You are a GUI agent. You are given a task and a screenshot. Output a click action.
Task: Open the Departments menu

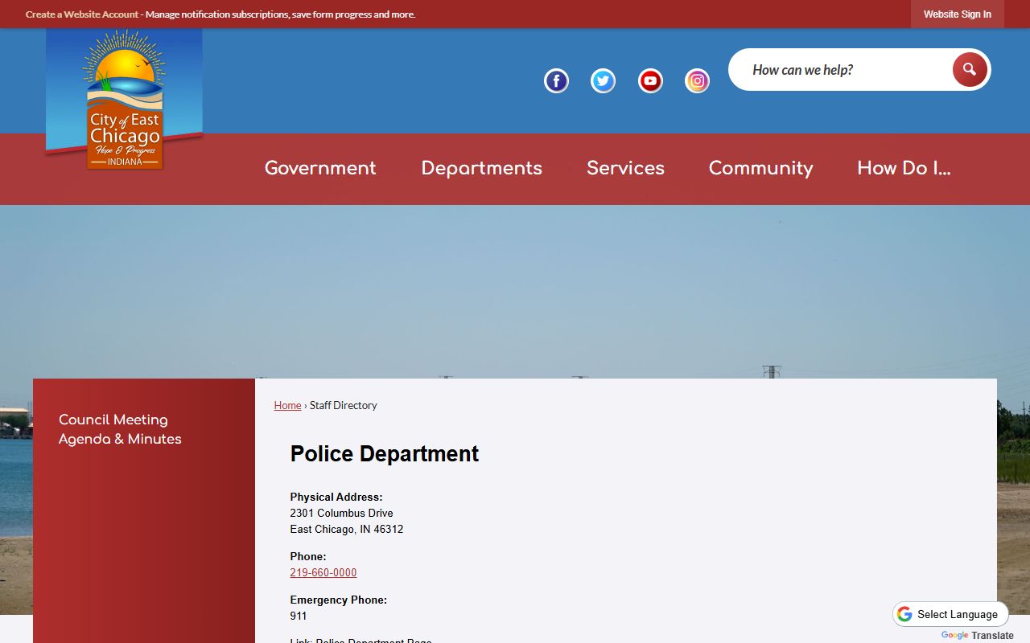click(x=481, y=168)
